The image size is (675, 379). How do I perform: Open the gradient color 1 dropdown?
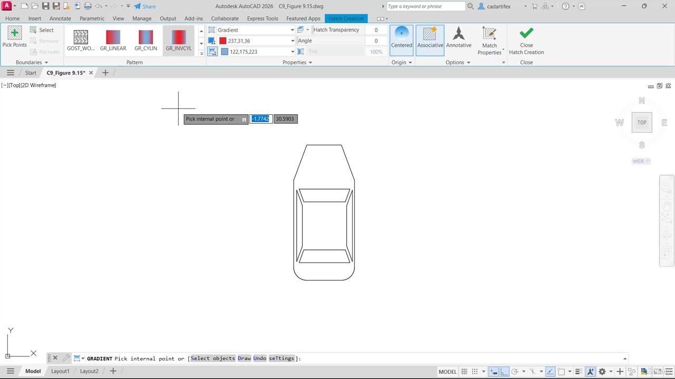point(292,41)
